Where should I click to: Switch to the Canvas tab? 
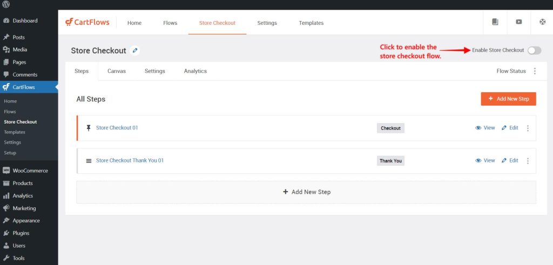click(x=117, y=71)
